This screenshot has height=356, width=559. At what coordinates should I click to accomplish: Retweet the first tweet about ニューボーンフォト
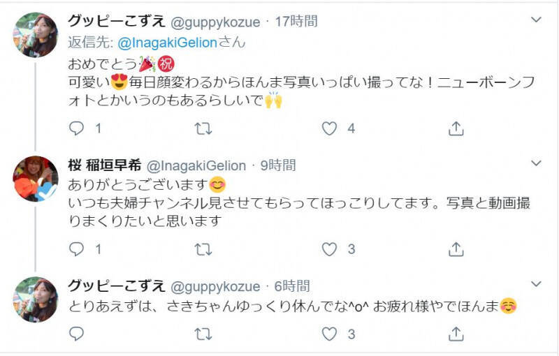(203, 128)
